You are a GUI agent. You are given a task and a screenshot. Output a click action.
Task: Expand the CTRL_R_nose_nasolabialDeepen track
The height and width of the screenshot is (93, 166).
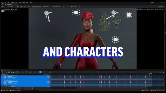click(3, 79)
